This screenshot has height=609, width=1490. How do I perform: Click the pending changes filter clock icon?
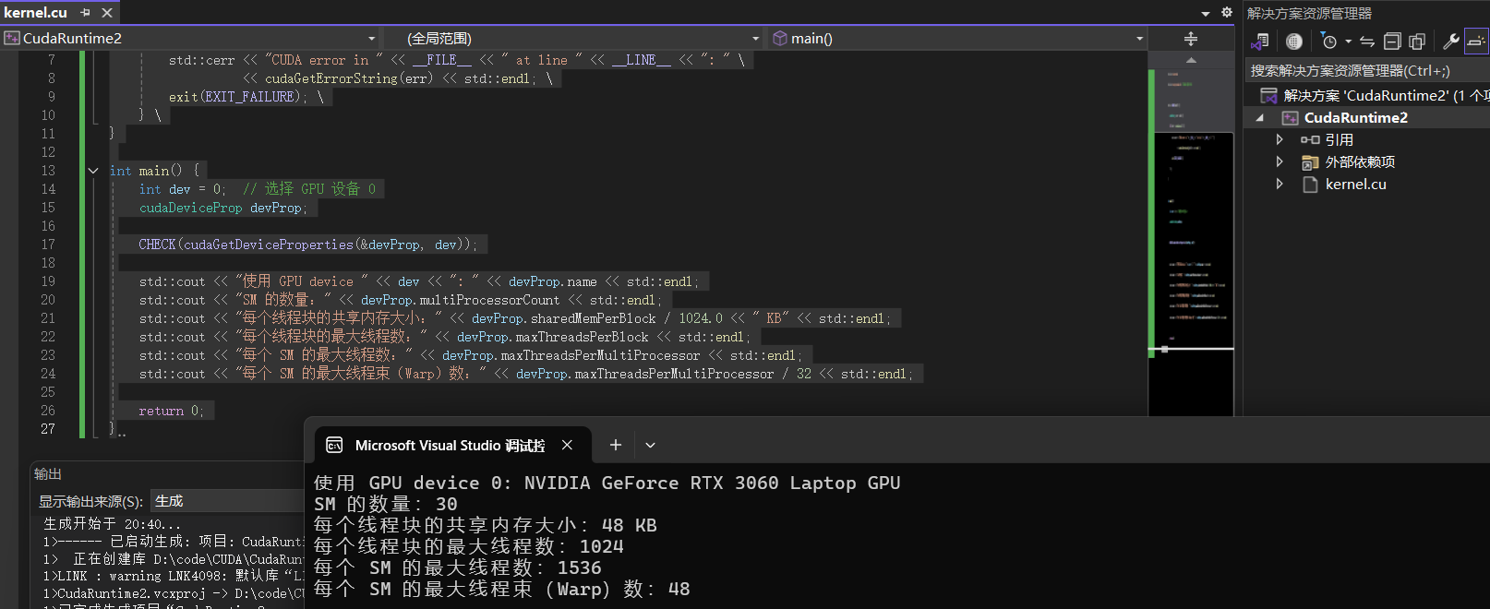click(1328, 42)
